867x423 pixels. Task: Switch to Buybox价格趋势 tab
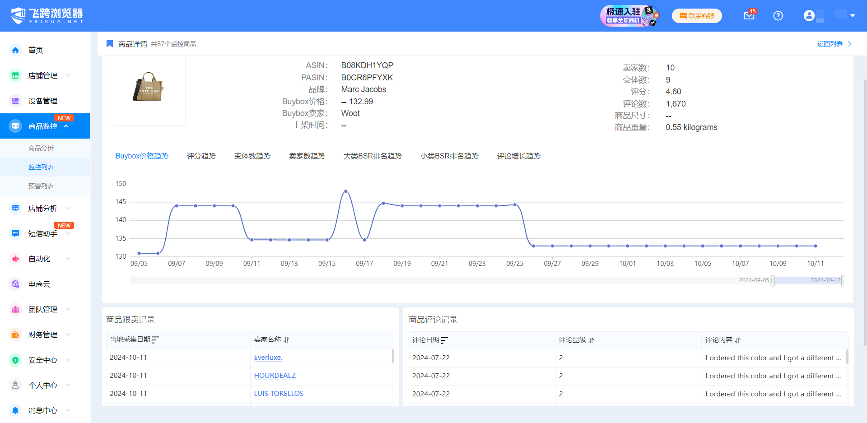(142, 156)
